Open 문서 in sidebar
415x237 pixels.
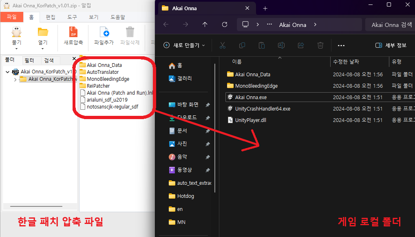[178, 131]
